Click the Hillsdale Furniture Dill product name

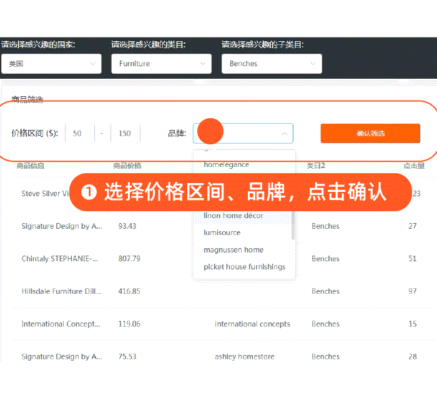tap(62, 291)
